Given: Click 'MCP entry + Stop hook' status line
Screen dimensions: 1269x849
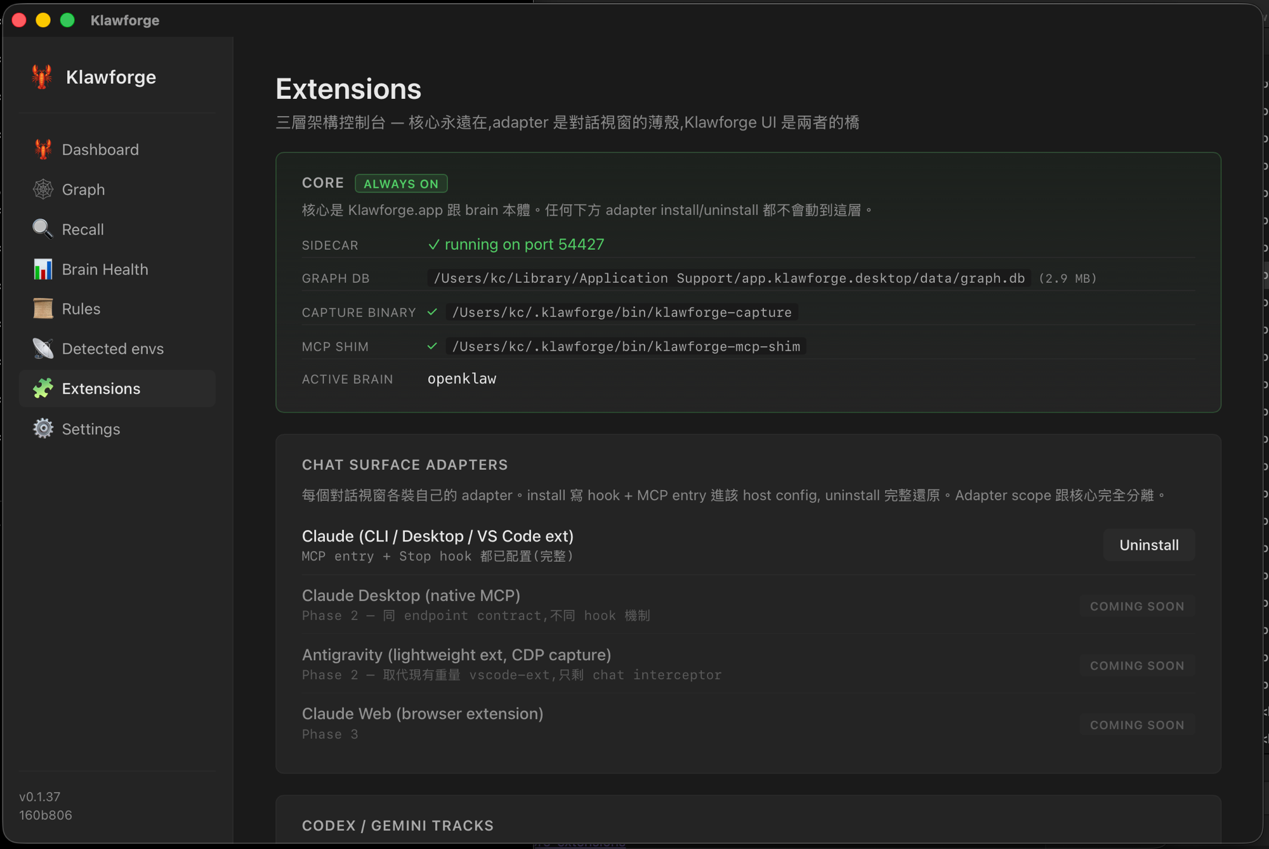Looking at the screenshot, I should click(x=438, y=557).
